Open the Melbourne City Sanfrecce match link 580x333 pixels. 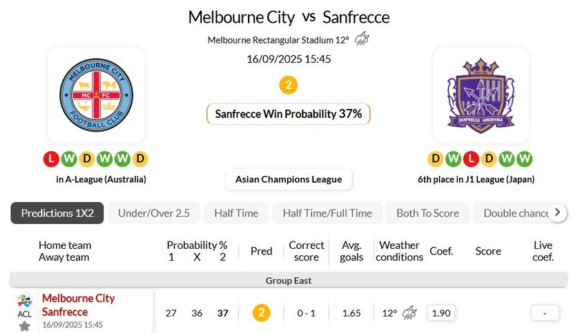(79, 305)
